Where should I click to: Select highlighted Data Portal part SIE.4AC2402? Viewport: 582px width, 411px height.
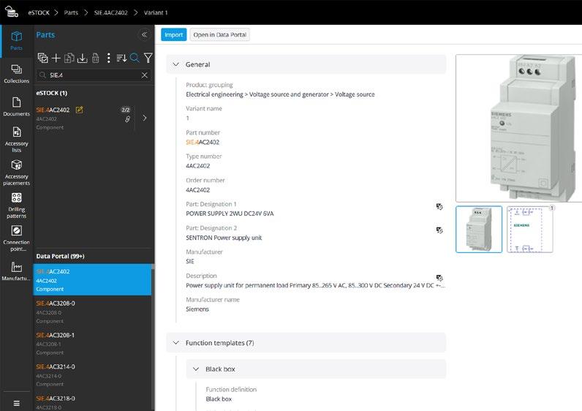click(92, 280)
